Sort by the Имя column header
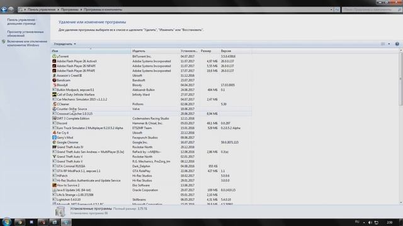The image size is (403, 226). (91, 51)
